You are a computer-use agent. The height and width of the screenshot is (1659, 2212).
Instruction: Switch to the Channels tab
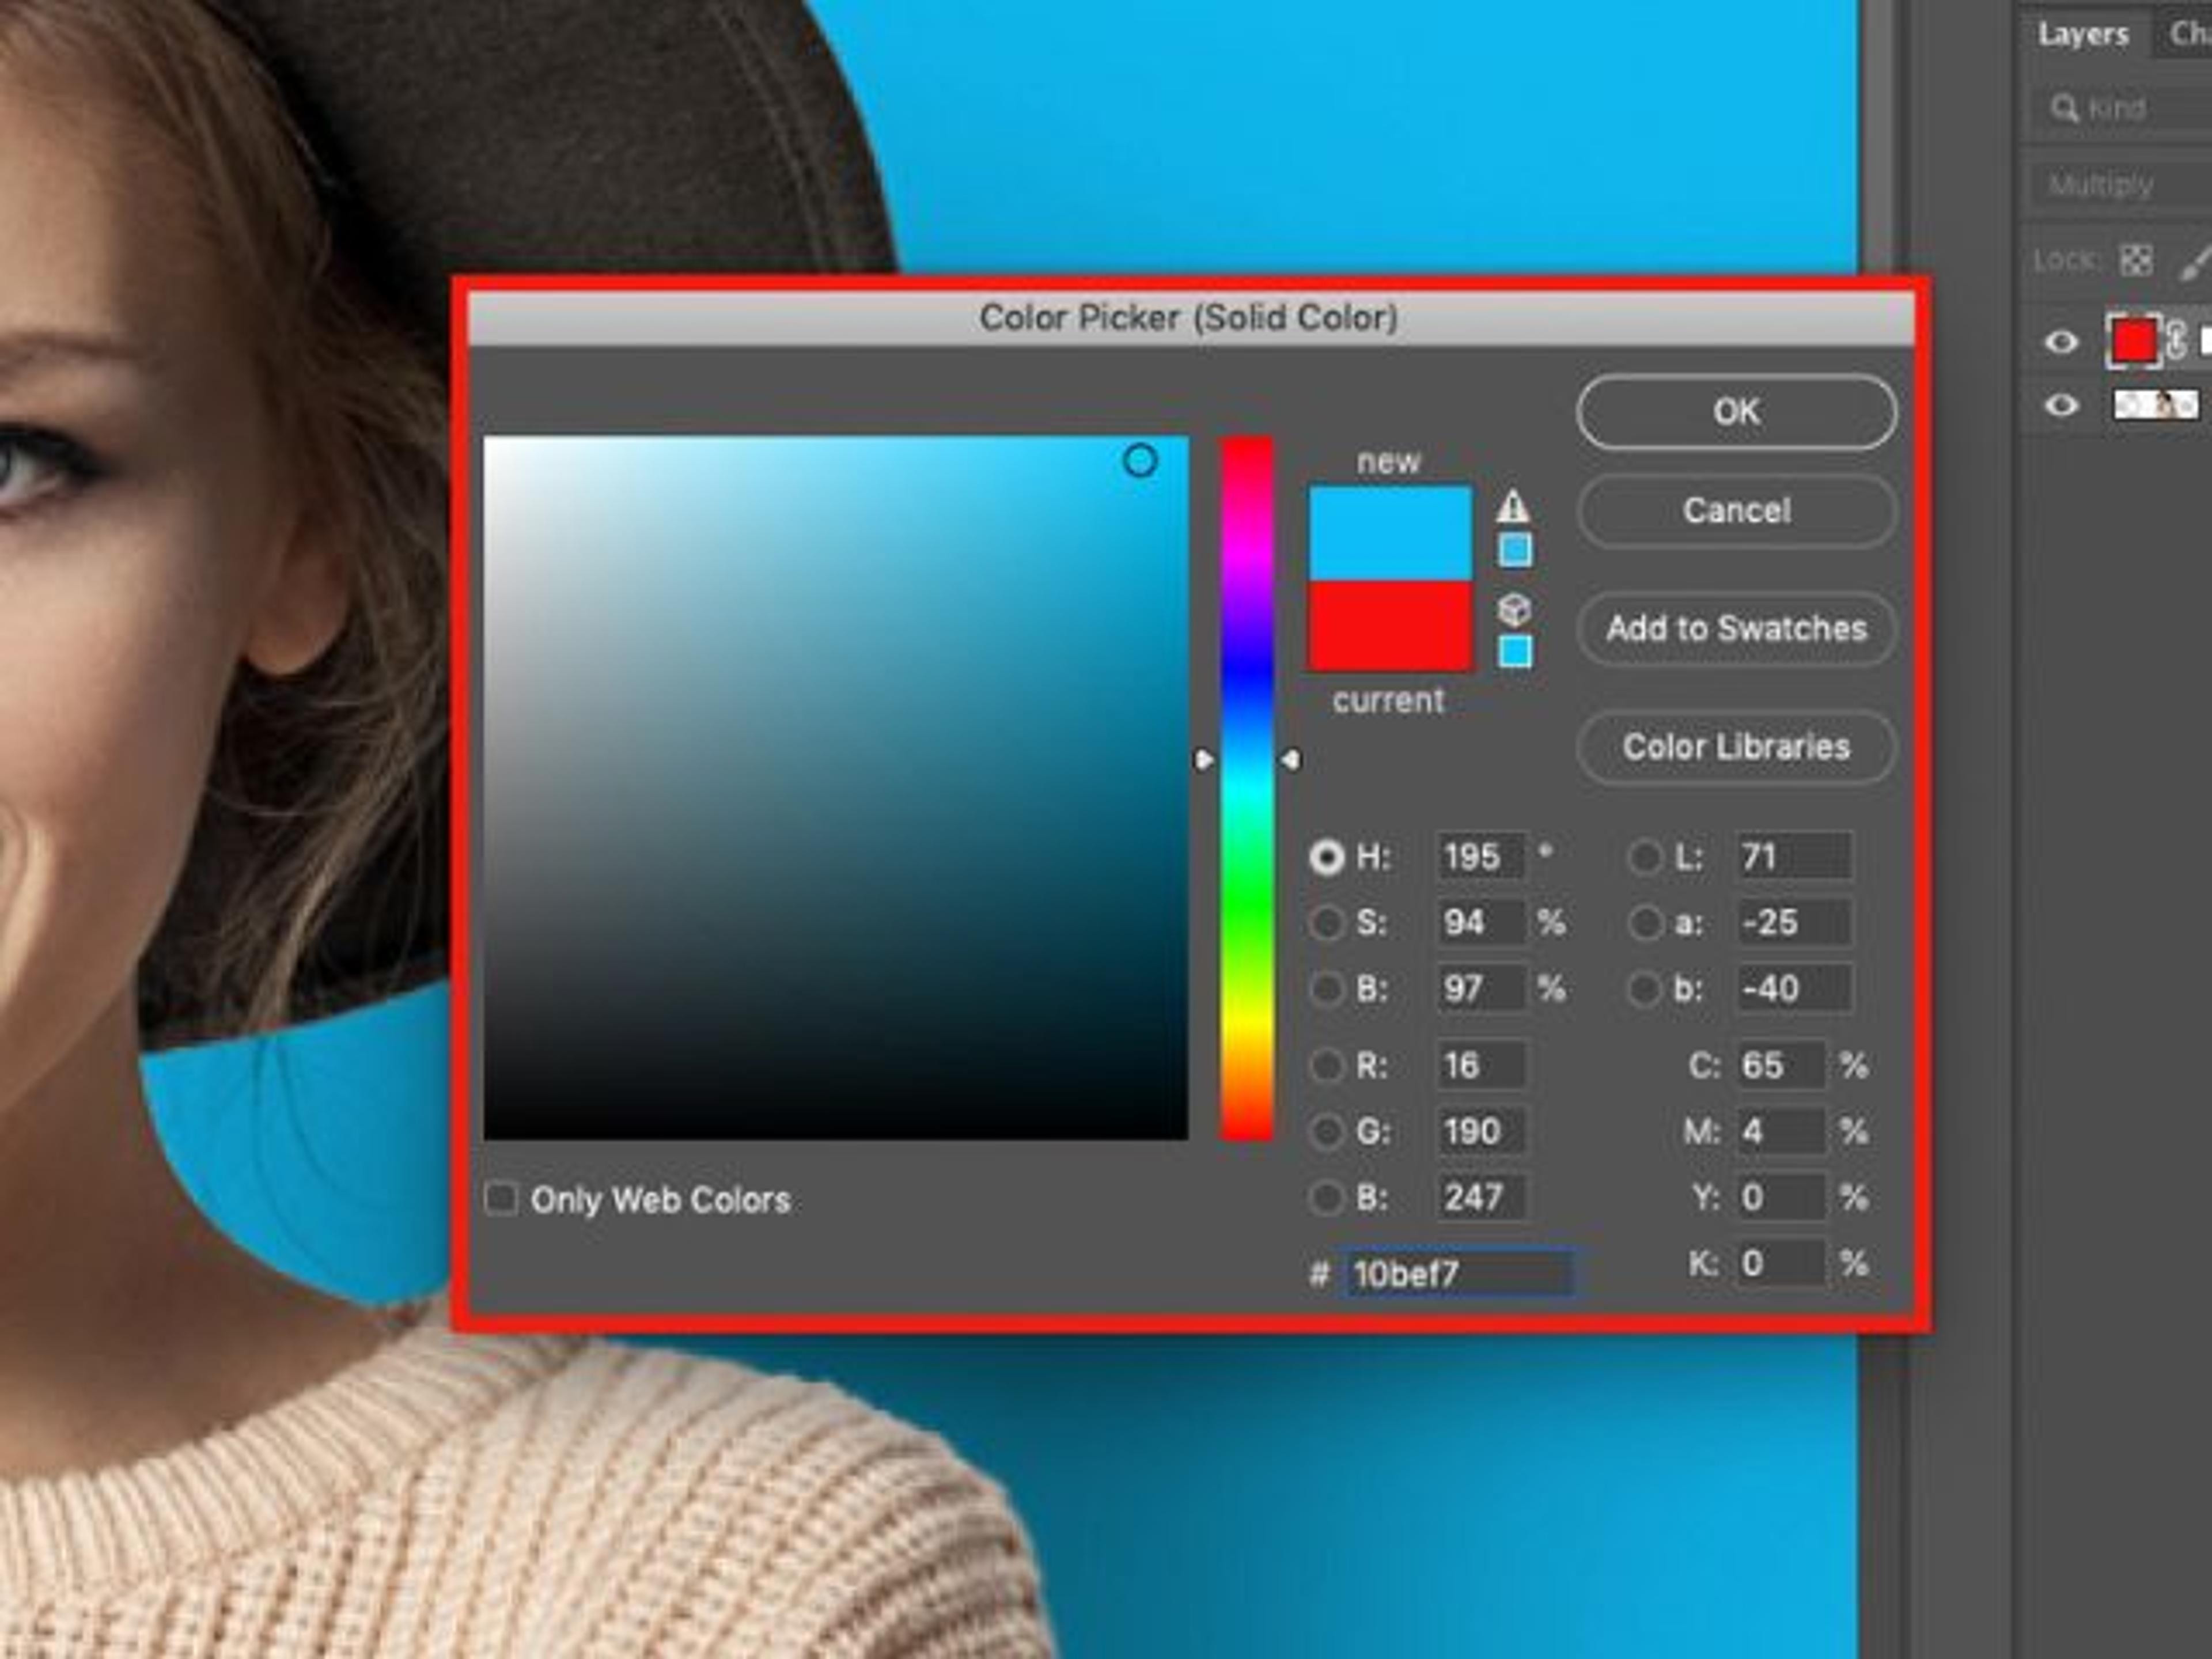click(x=2185, y=34)
